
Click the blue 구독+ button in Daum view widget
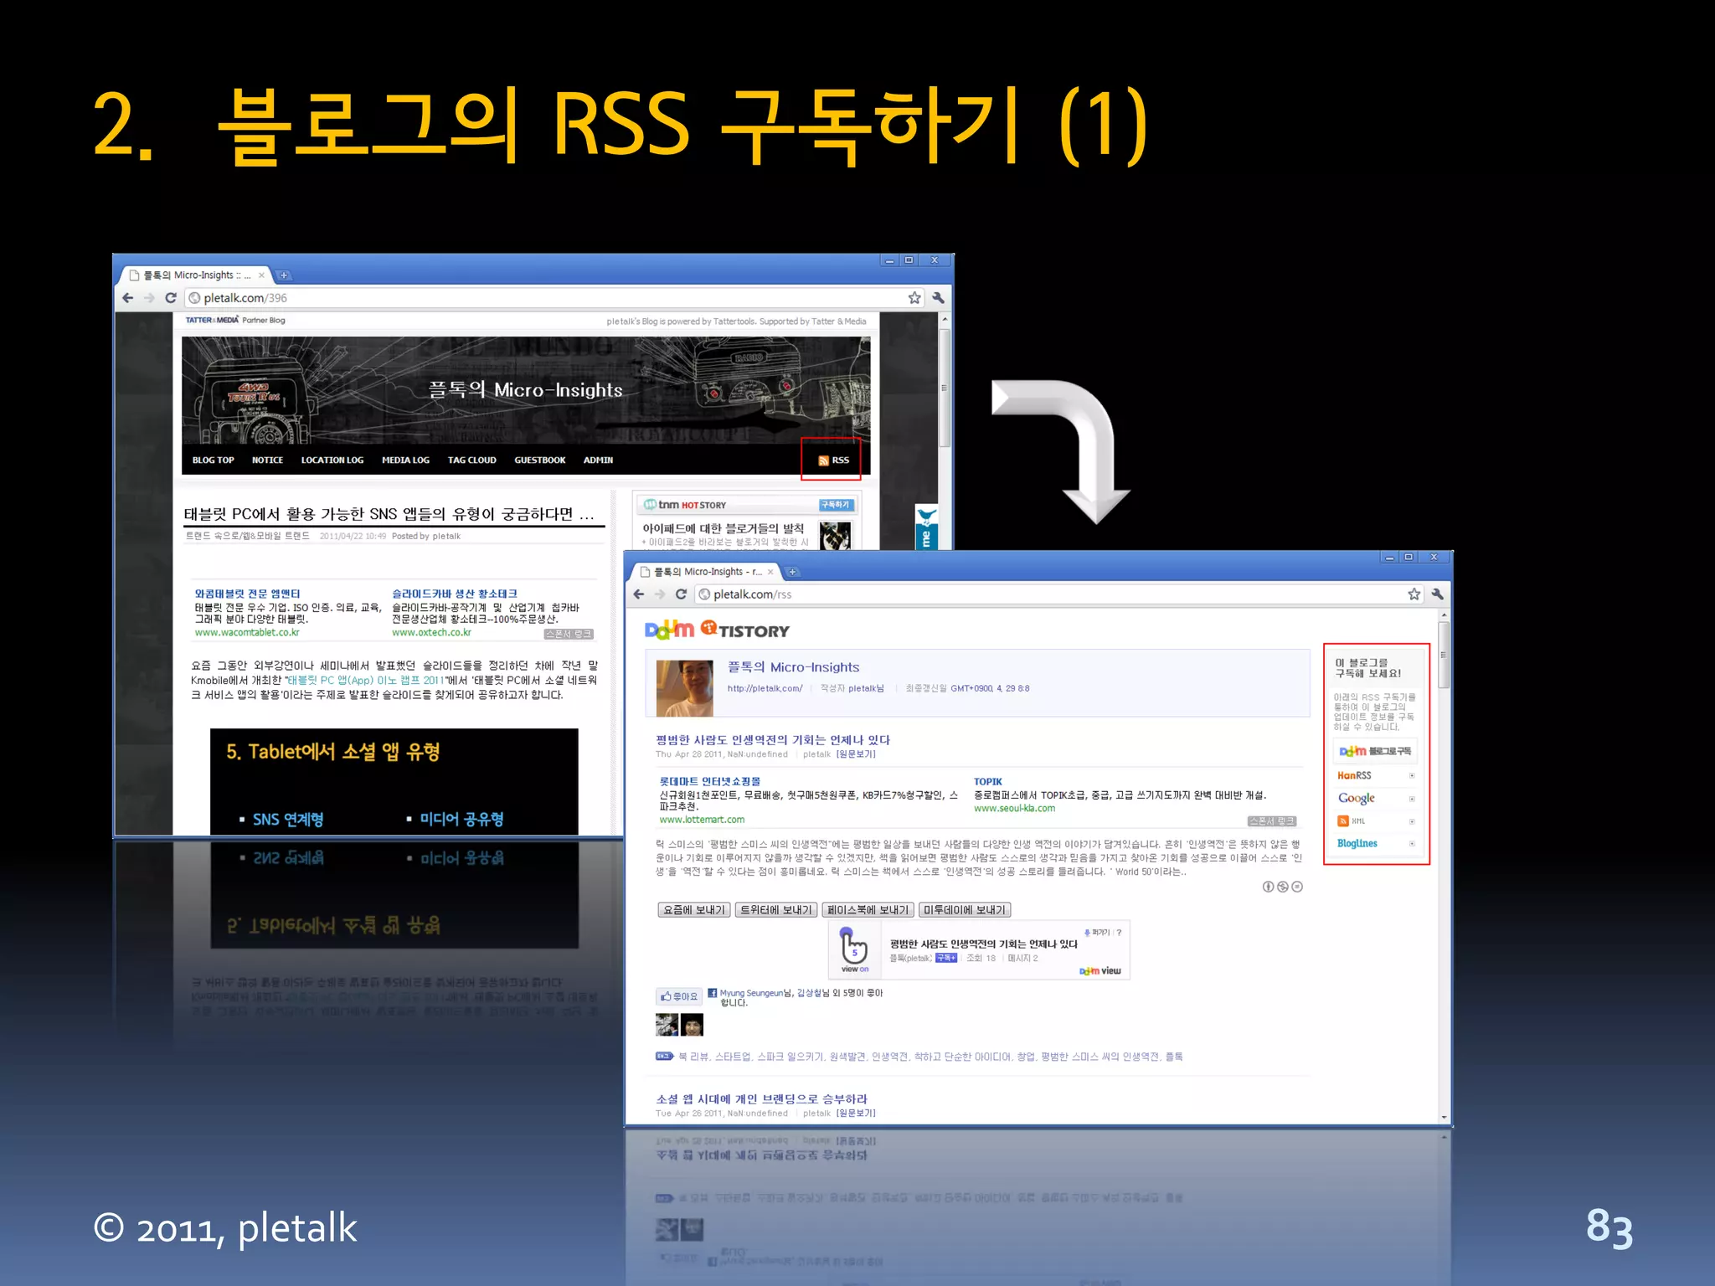946,958
